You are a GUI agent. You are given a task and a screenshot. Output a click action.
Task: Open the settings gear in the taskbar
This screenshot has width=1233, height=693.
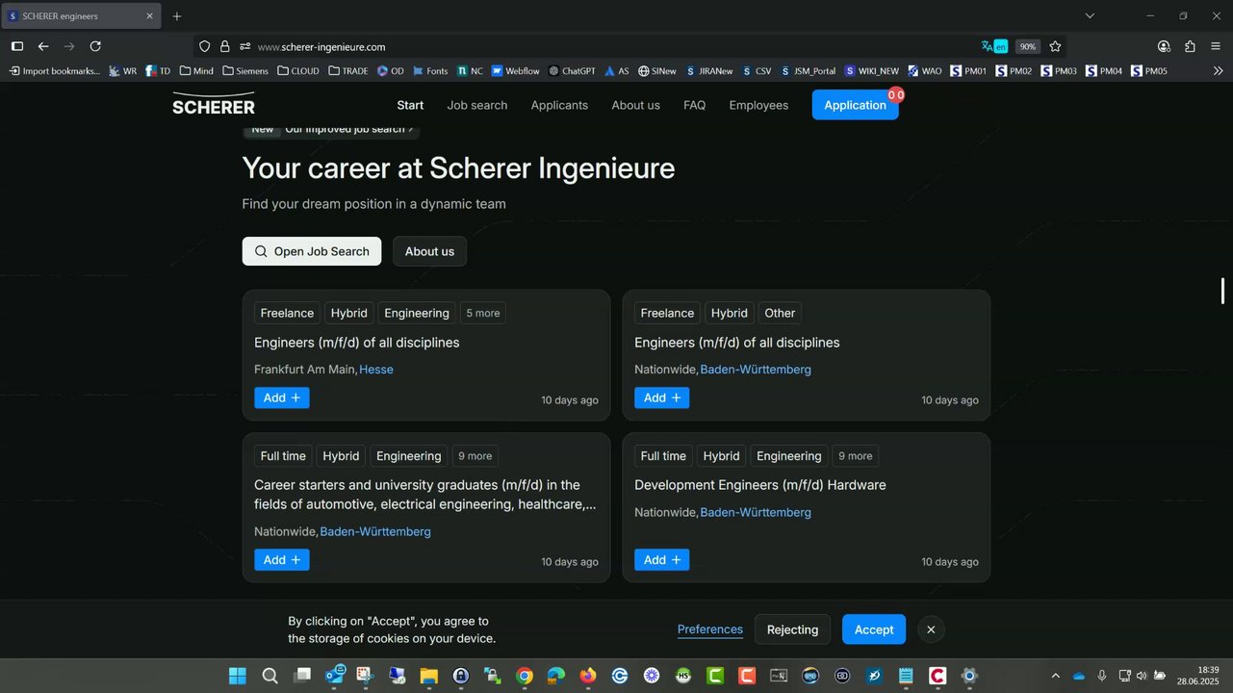click(969, 676)
